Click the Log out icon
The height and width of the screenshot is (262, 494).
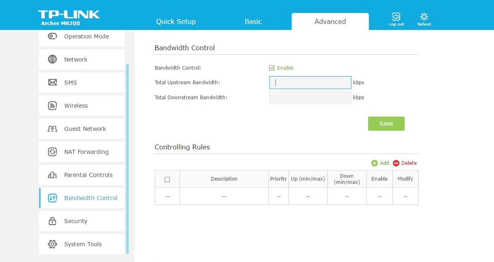(x=396, y=17)
